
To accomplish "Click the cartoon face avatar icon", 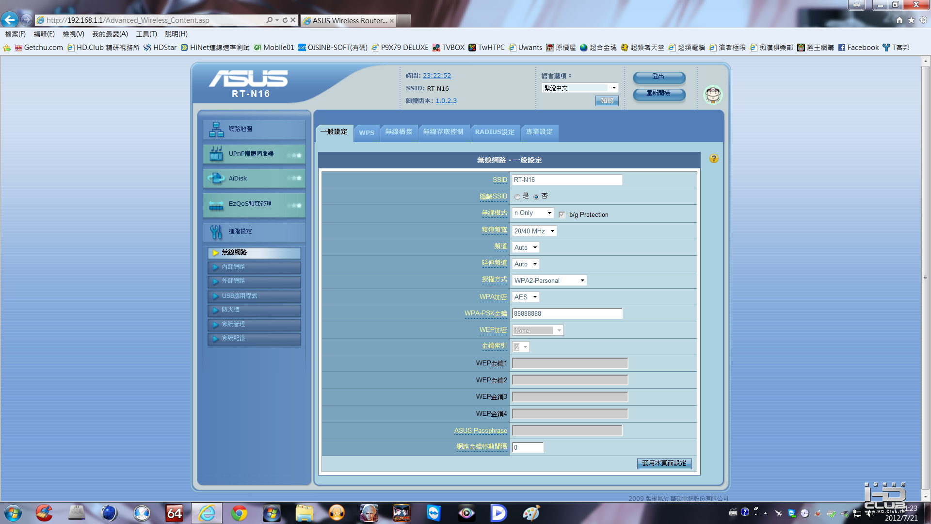I will [713, 95].
